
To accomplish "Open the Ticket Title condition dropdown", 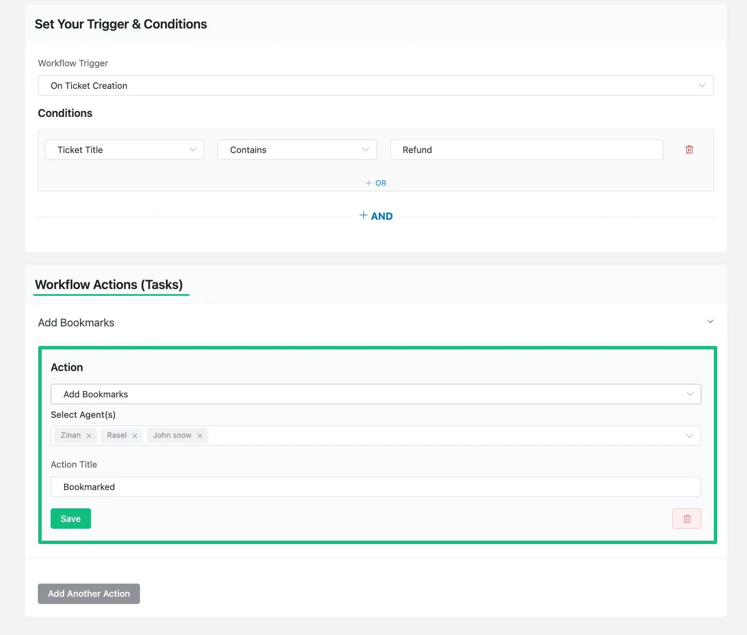I will 125,150.
